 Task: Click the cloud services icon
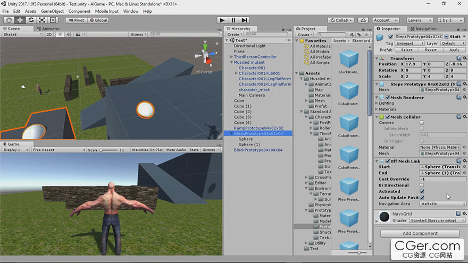[x=363, y=20]
